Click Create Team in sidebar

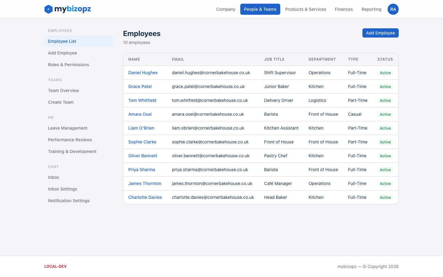(61, 102)
